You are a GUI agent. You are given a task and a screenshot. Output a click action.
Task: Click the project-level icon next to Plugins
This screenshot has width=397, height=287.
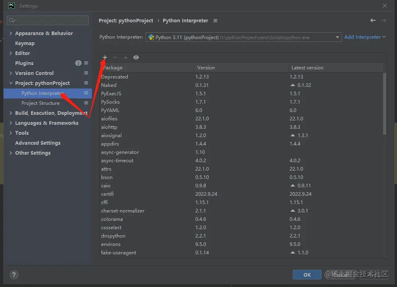(86, 63)
